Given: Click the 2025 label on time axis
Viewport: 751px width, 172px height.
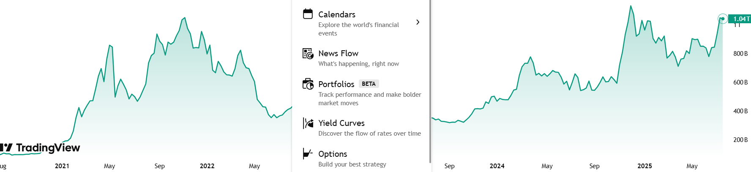Looking at the screenshot, I should coord(644,166).
